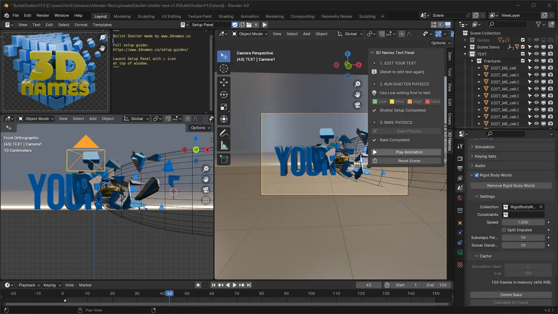Open the Templates menu in text editor
Screen dimensions: 558x314
[102, 25]
